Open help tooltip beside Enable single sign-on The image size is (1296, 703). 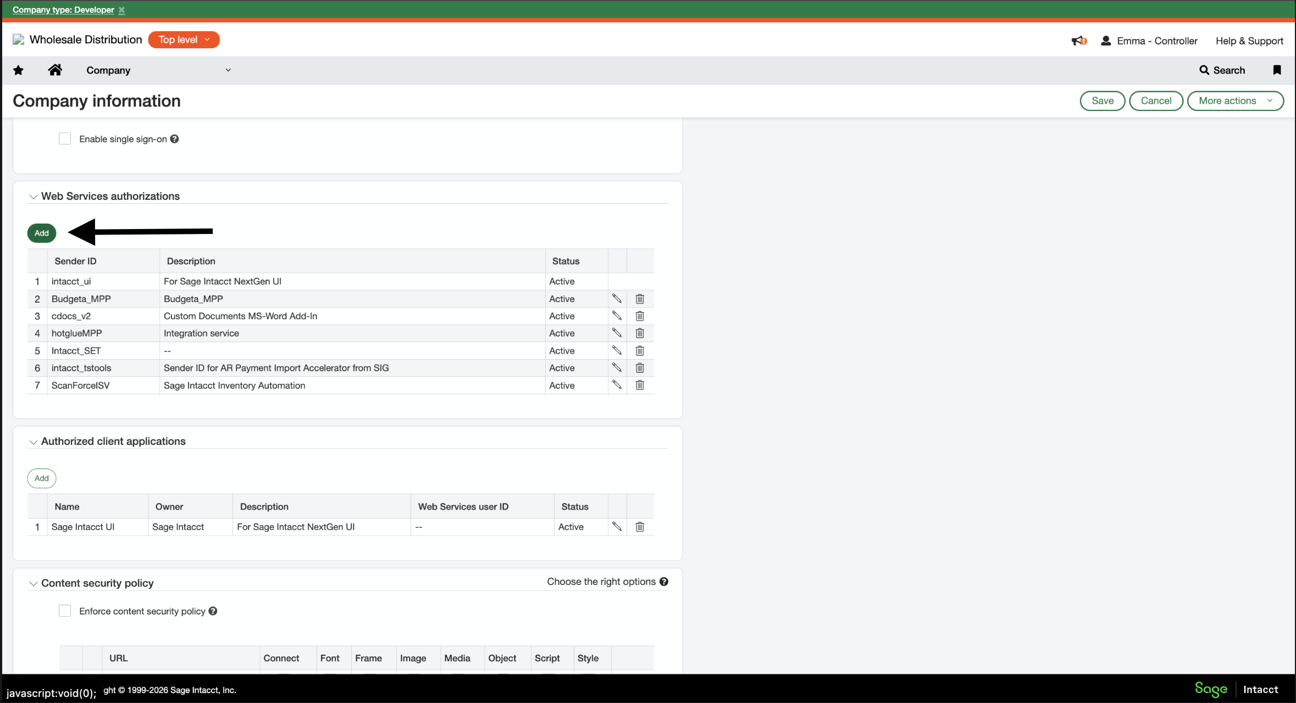click(174, 139)
